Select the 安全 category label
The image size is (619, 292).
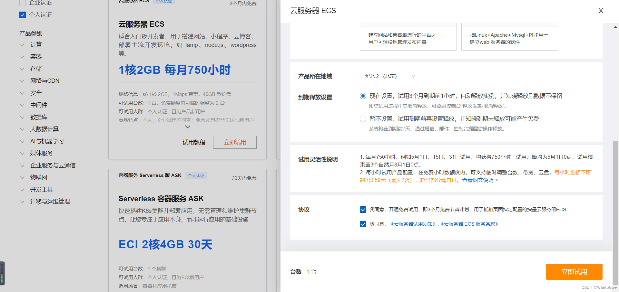pos(36,93)
